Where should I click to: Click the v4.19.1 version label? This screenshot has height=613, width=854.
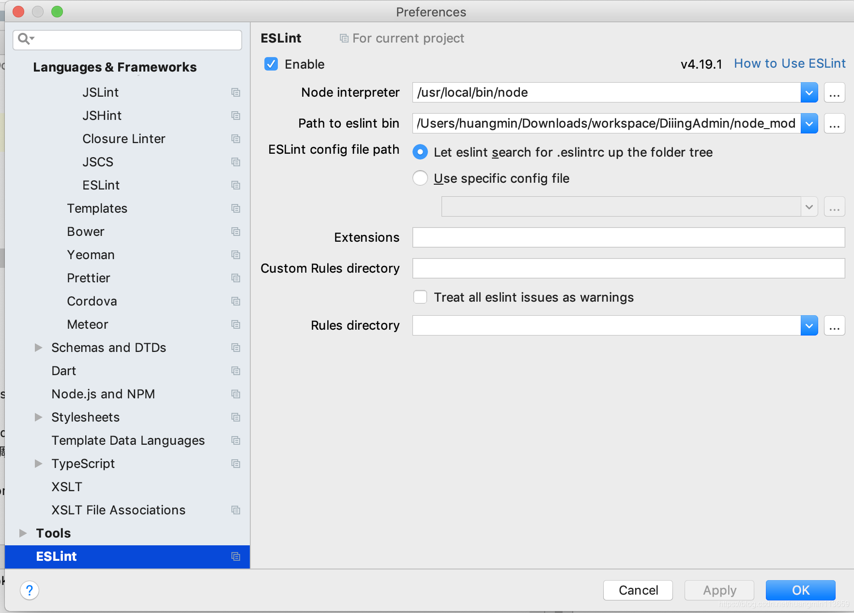(701, 64)
